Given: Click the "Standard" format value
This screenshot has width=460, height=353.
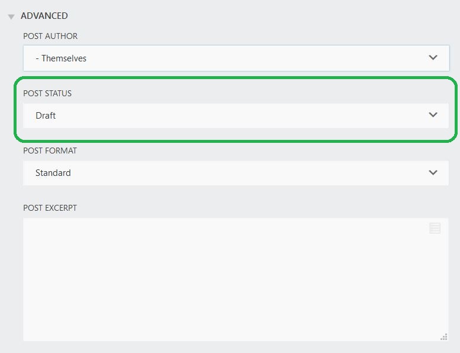Looking at the screenshot, I should coord(53,173).
